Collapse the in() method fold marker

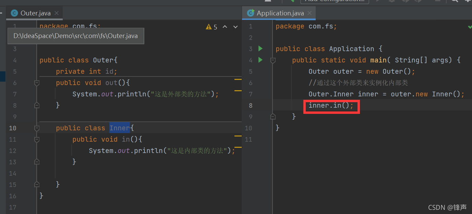[37, 139]
